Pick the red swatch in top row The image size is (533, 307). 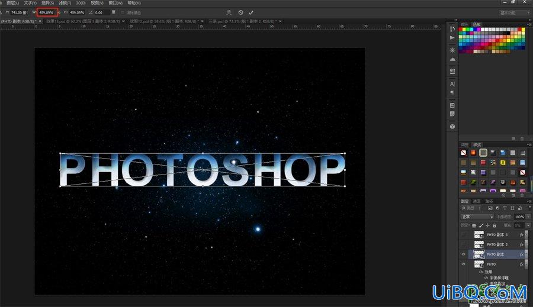(x=461, y=30)
